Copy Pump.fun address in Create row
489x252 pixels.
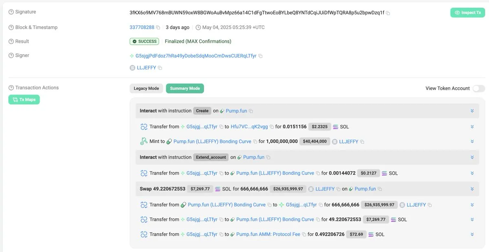(x=251, y=111)
